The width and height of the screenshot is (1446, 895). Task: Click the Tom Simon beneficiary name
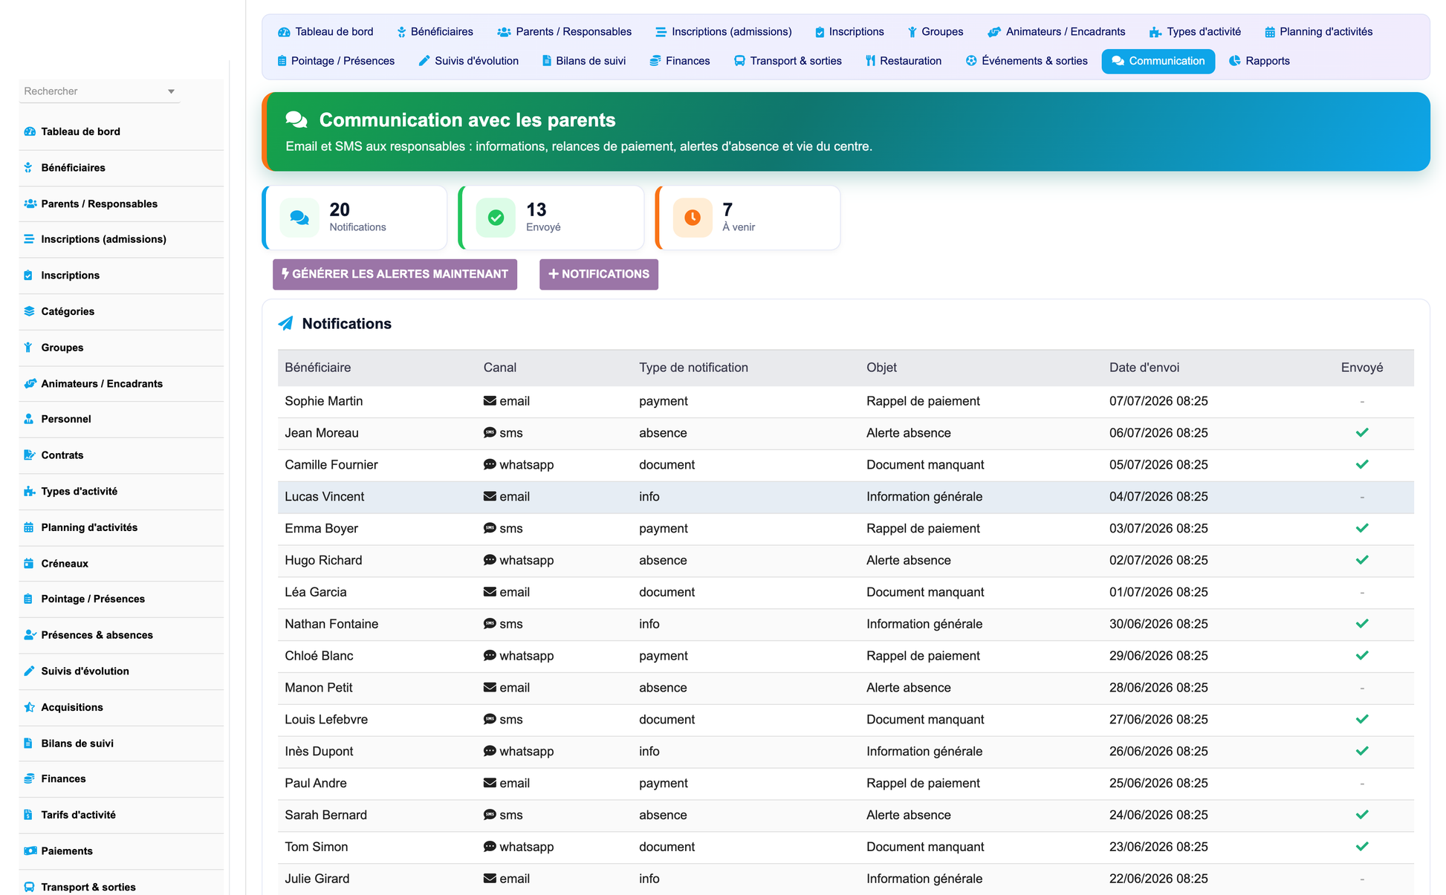317,847
